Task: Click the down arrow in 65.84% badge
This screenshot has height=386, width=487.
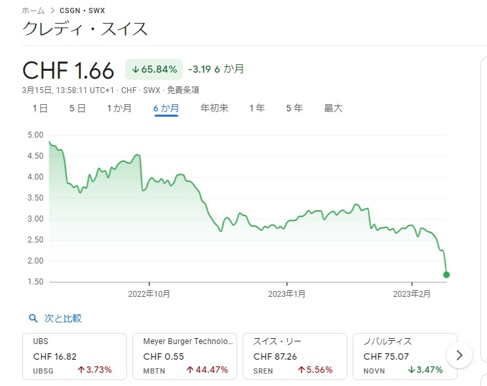Action: [135, 69]
